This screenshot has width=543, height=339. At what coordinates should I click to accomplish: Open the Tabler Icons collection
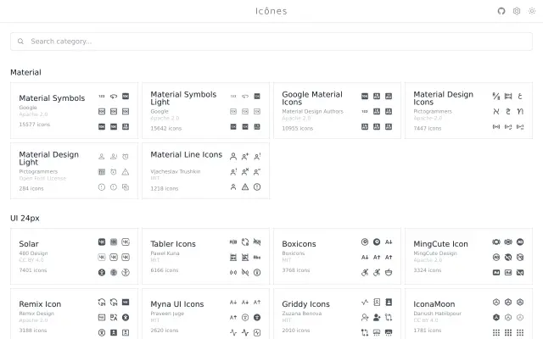pos(205,256)
